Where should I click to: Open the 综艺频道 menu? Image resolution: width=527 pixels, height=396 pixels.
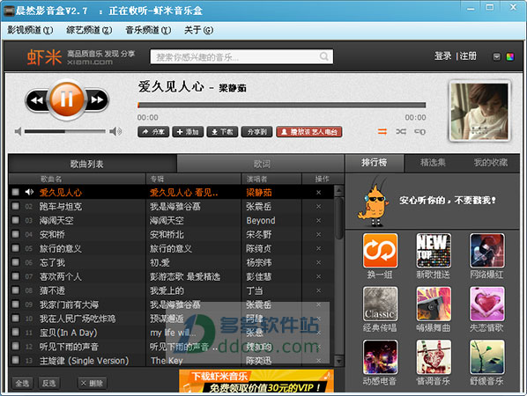tap(89, 30)
